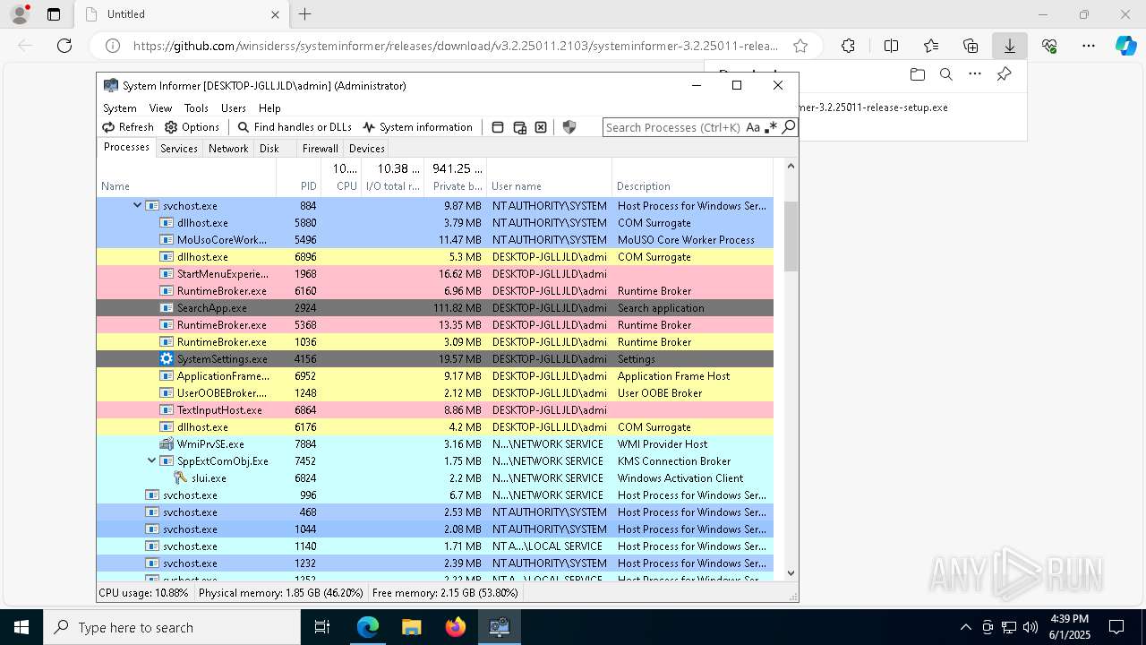Sort by the User name column header
The image size is (1146, 645).
pos(550,186)
